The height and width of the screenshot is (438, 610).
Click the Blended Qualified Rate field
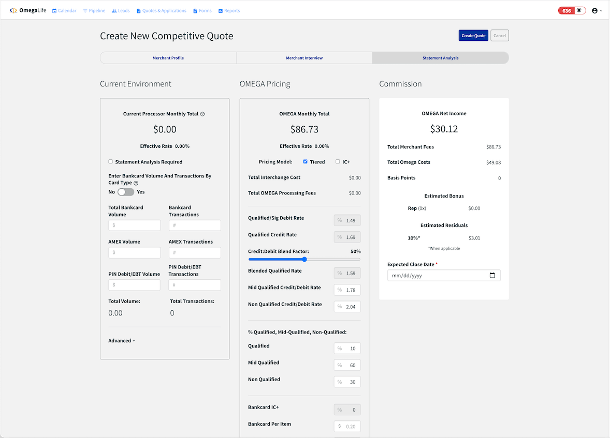point(347,273)
